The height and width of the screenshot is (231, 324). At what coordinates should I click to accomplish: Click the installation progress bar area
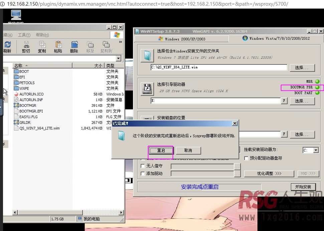point(200,187)
